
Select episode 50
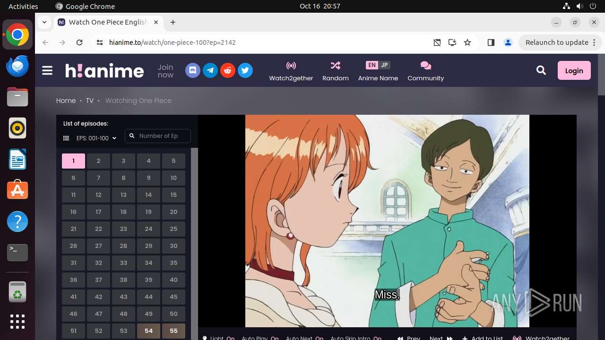pos(173,314)
